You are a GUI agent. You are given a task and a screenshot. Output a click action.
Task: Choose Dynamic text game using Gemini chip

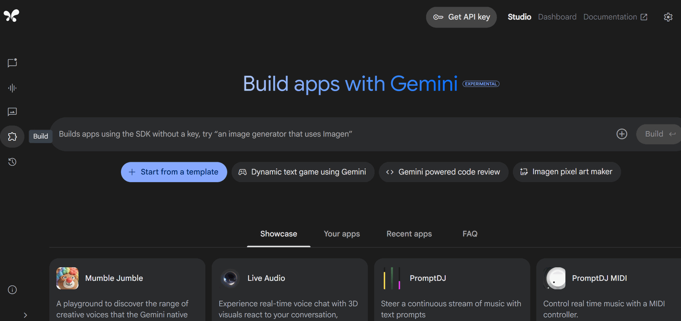[x=303, y=172]
